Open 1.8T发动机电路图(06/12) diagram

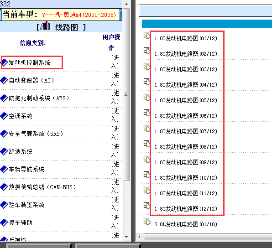[x=186, y=116]
